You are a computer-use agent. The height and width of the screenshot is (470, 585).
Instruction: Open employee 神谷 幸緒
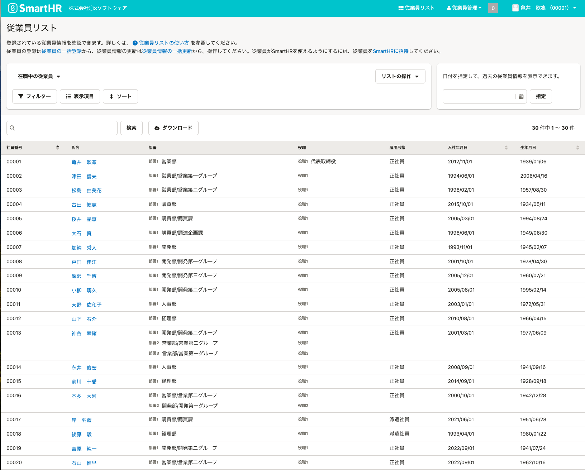click(x=84, y=334)
